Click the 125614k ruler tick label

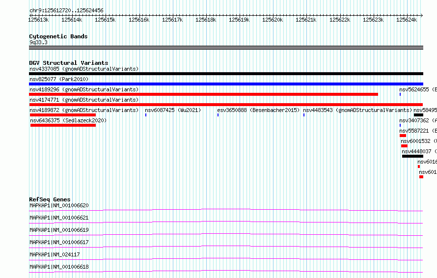72,20
